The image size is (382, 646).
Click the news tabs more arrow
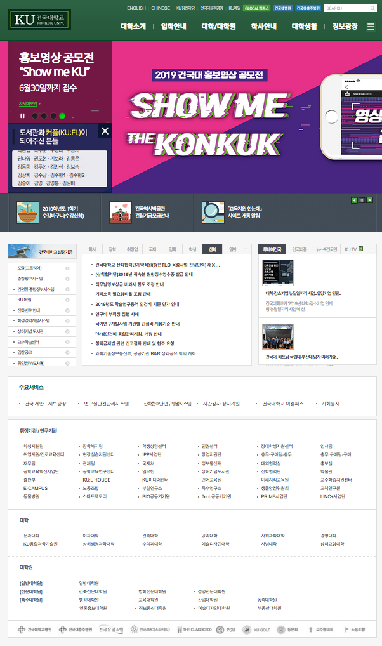(371, 249)
